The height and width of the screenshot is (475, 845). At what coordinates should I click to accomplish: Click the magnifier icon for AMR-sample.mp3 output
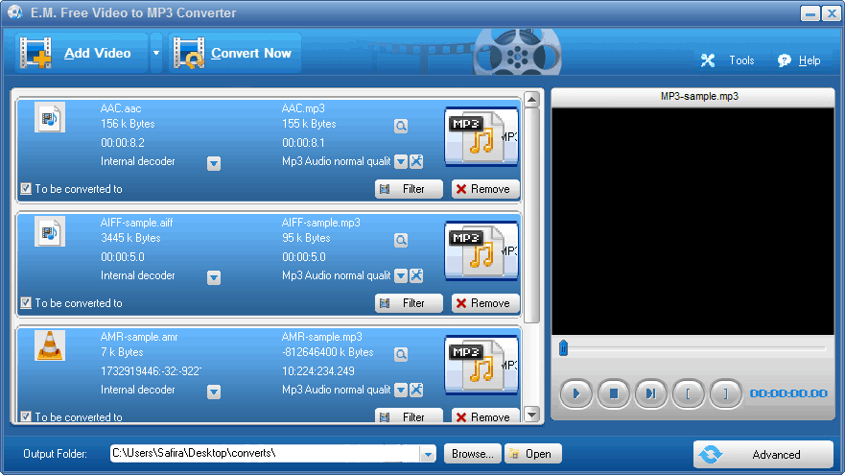(400, 355)
